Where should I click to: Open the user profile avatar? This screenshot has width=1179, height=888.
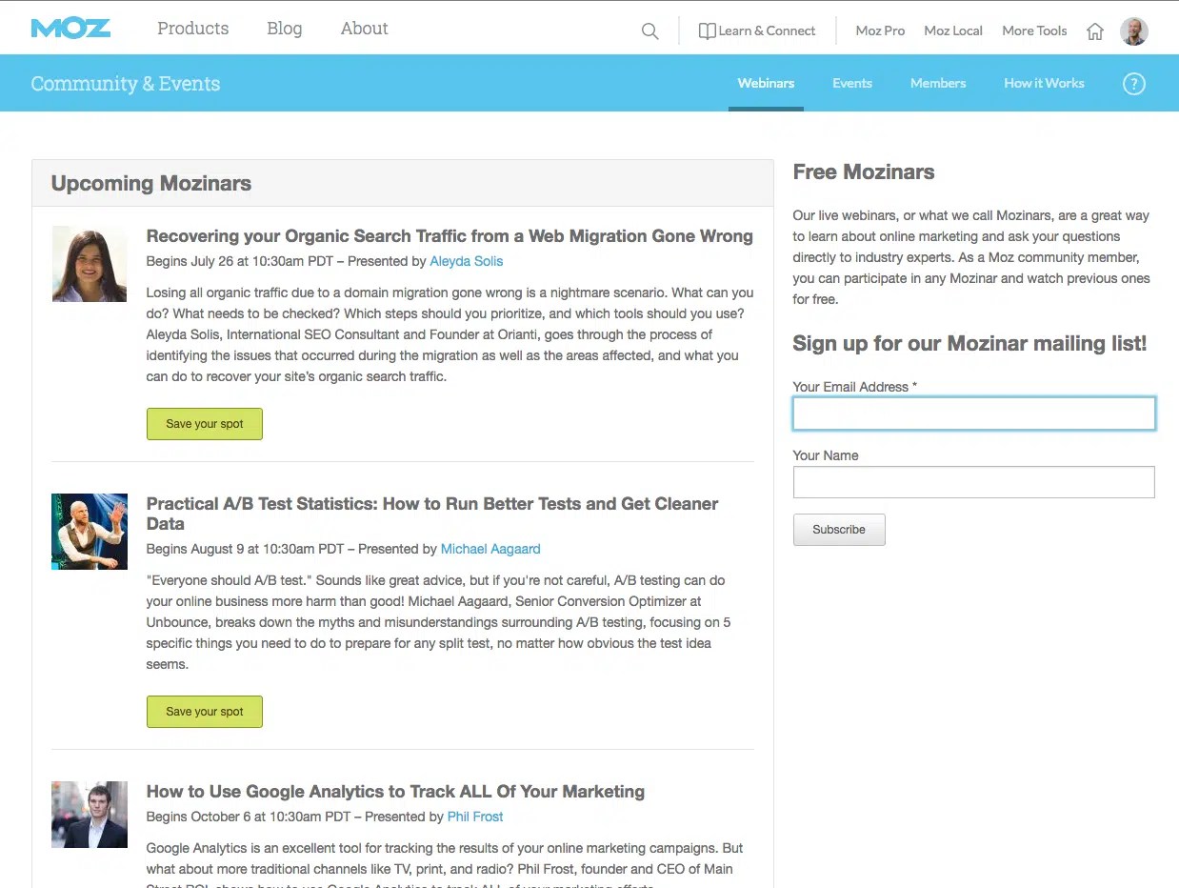1134,31
